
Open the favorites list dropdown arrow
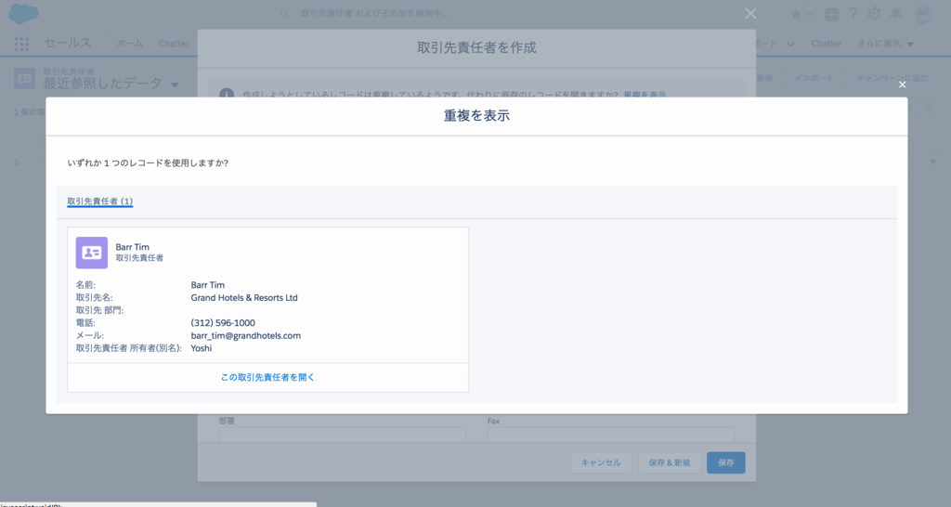[810, 14]
